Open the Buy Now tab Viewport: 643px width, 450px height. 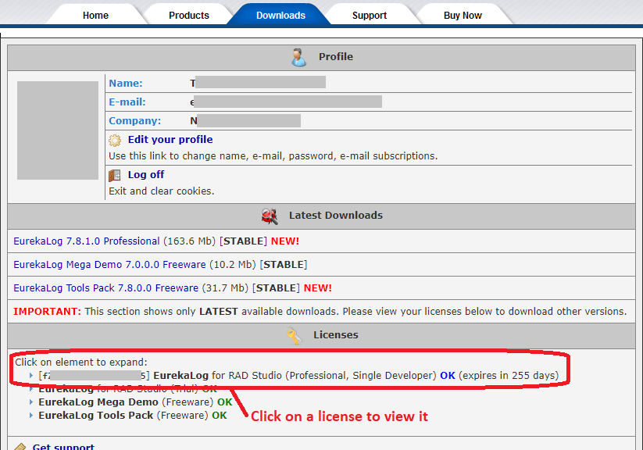point(463,15)
